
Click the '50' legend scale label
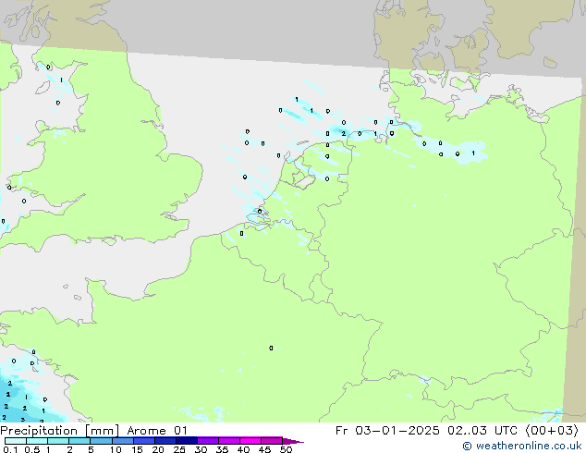286,449
